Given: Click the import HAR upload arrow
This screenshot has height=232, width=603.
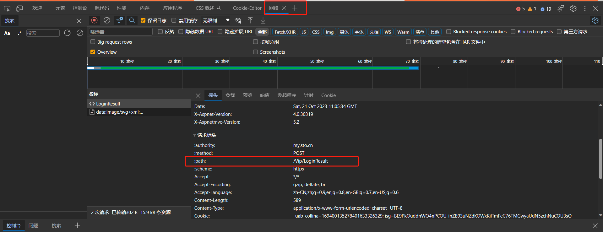Looking at the screenshot, I should pyautogui.click(x=250, y=20).
